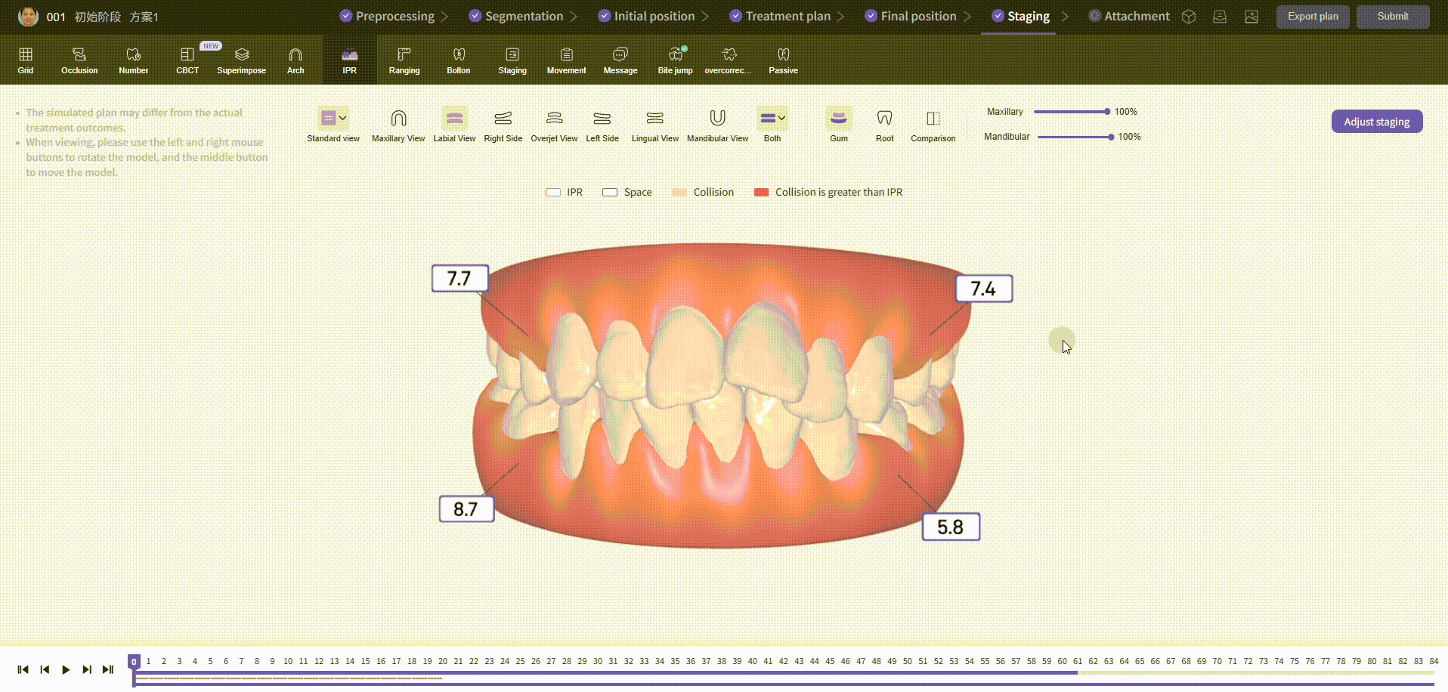Click the Export plan button
The image size is (1448, 692).
(x=1313, y=17)
